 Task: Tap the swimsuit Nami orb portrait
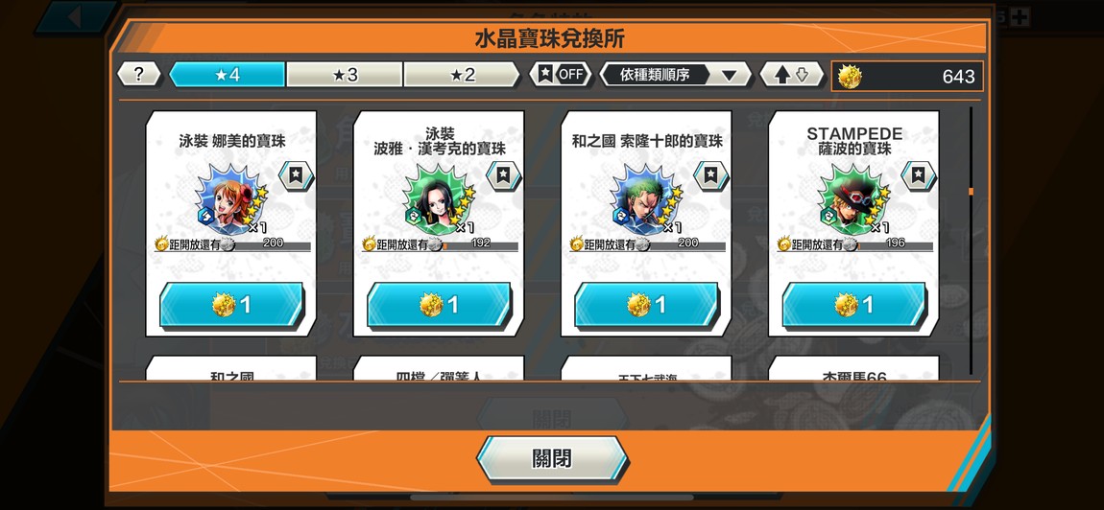point(231,199)
